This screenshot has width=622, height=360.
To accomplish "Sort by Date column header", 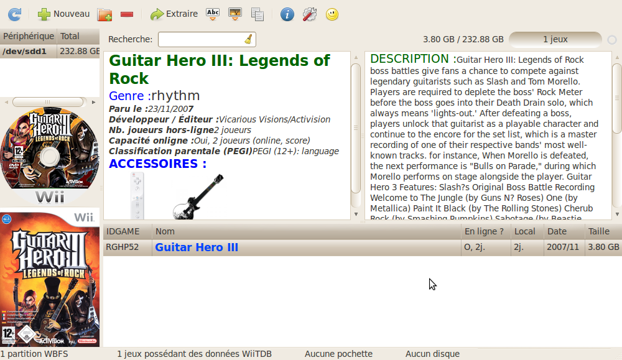I will point(564,231).
